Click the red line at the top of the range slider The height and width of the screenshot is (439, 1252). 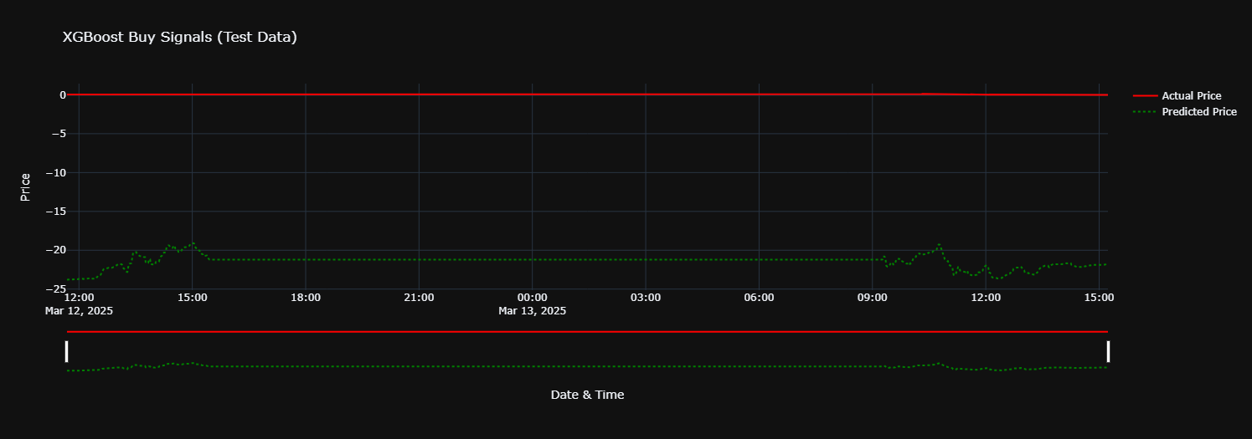tap(586, 332)
